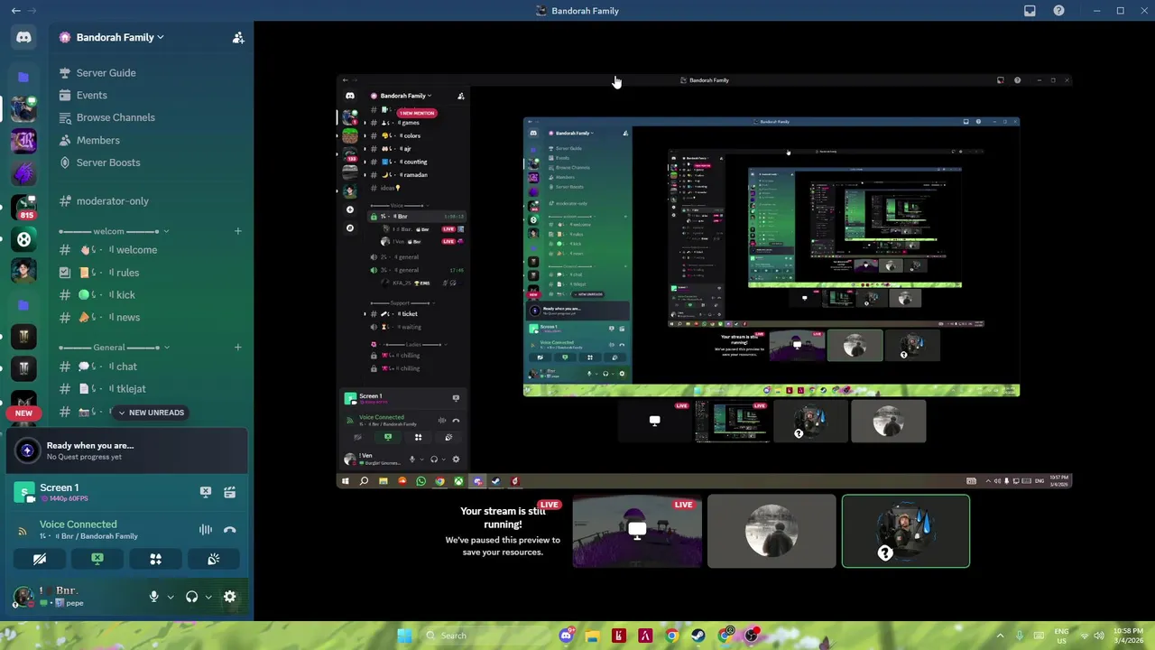Open output device options arrow beside headphones
Screen dimensions: 1155x650
pyautogui.click(x=208, y=597)
